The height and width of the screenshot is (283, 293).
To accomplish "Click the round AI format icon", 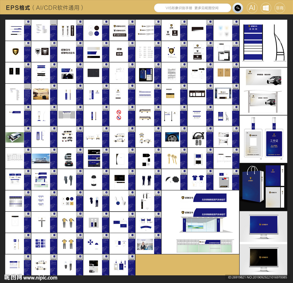I will [x=252, y=8].
